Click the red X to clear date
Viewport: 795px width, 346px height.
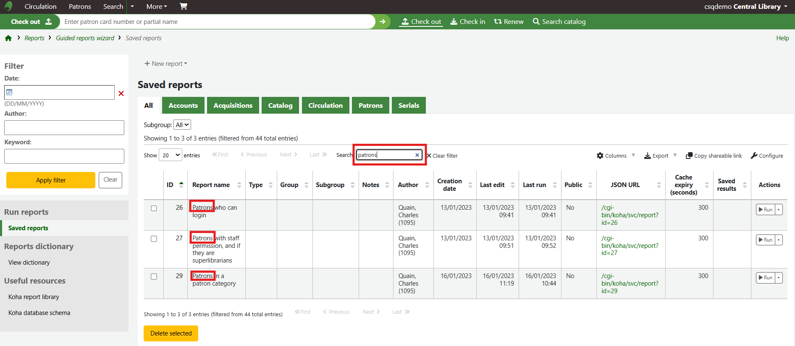pyautogui.click(x=121, y=93)
